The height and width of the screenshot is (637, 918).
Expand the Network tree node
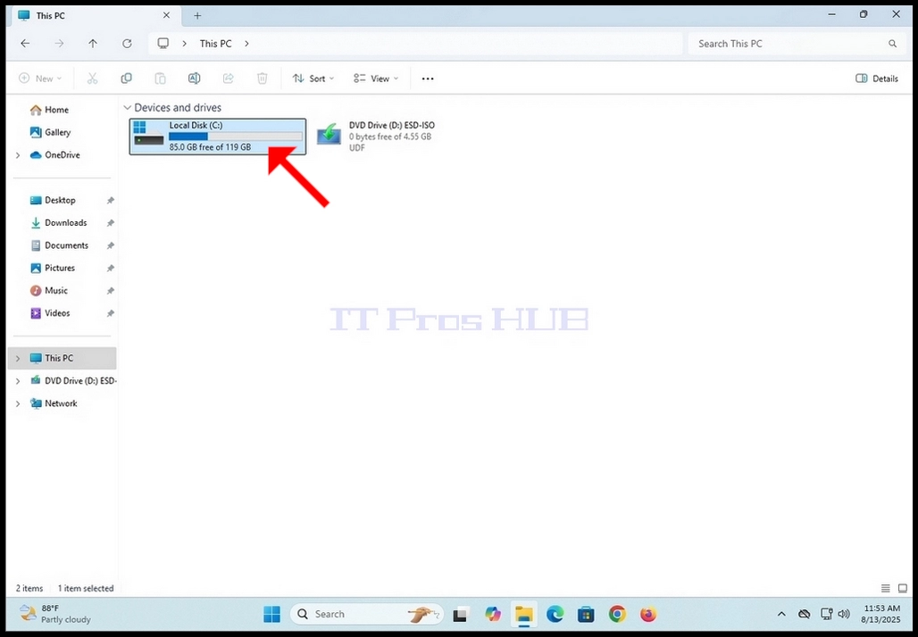coord(18,403)
